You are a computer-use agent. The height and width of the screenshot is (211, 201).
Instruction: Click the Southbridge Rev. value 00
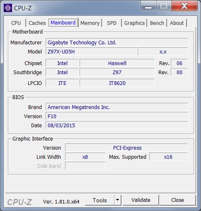click(x=179, y=72)
